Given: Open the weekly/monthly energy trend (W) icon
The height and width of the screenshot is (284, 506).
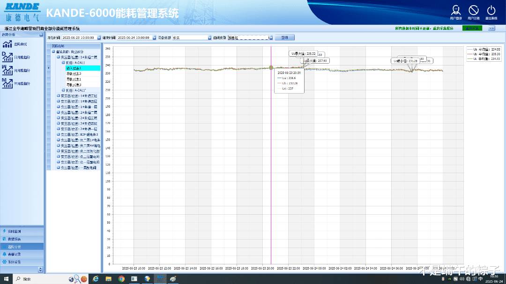Looking at the screenshot, I should [7, 70].
